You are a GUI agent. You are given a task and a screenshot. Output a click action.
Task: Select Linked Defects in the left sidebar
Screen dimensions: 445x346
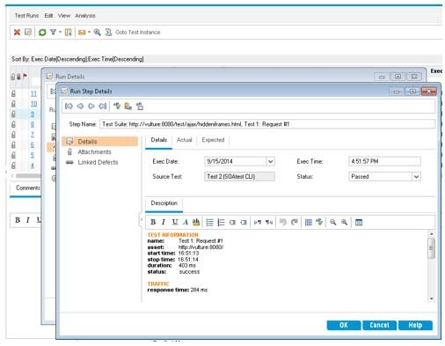pos(98,162)
